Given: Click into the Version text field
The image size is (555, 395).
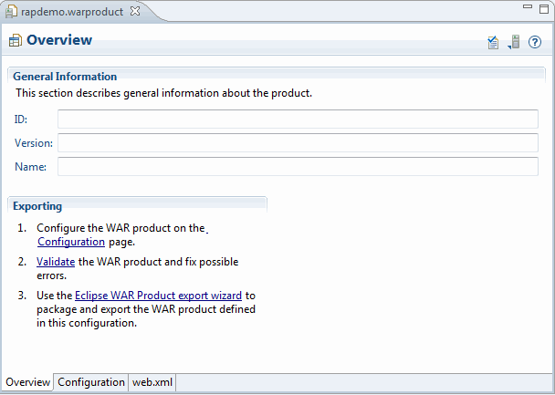Looking at the screenshot, I should [298, 143].
